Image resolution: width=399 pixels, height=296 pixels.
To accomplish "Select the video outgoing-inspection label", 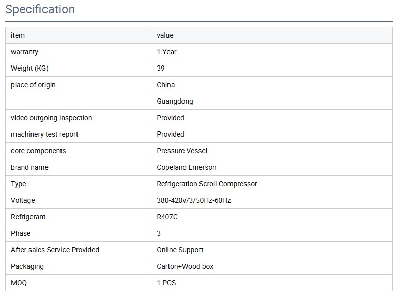I will point(51,118).
